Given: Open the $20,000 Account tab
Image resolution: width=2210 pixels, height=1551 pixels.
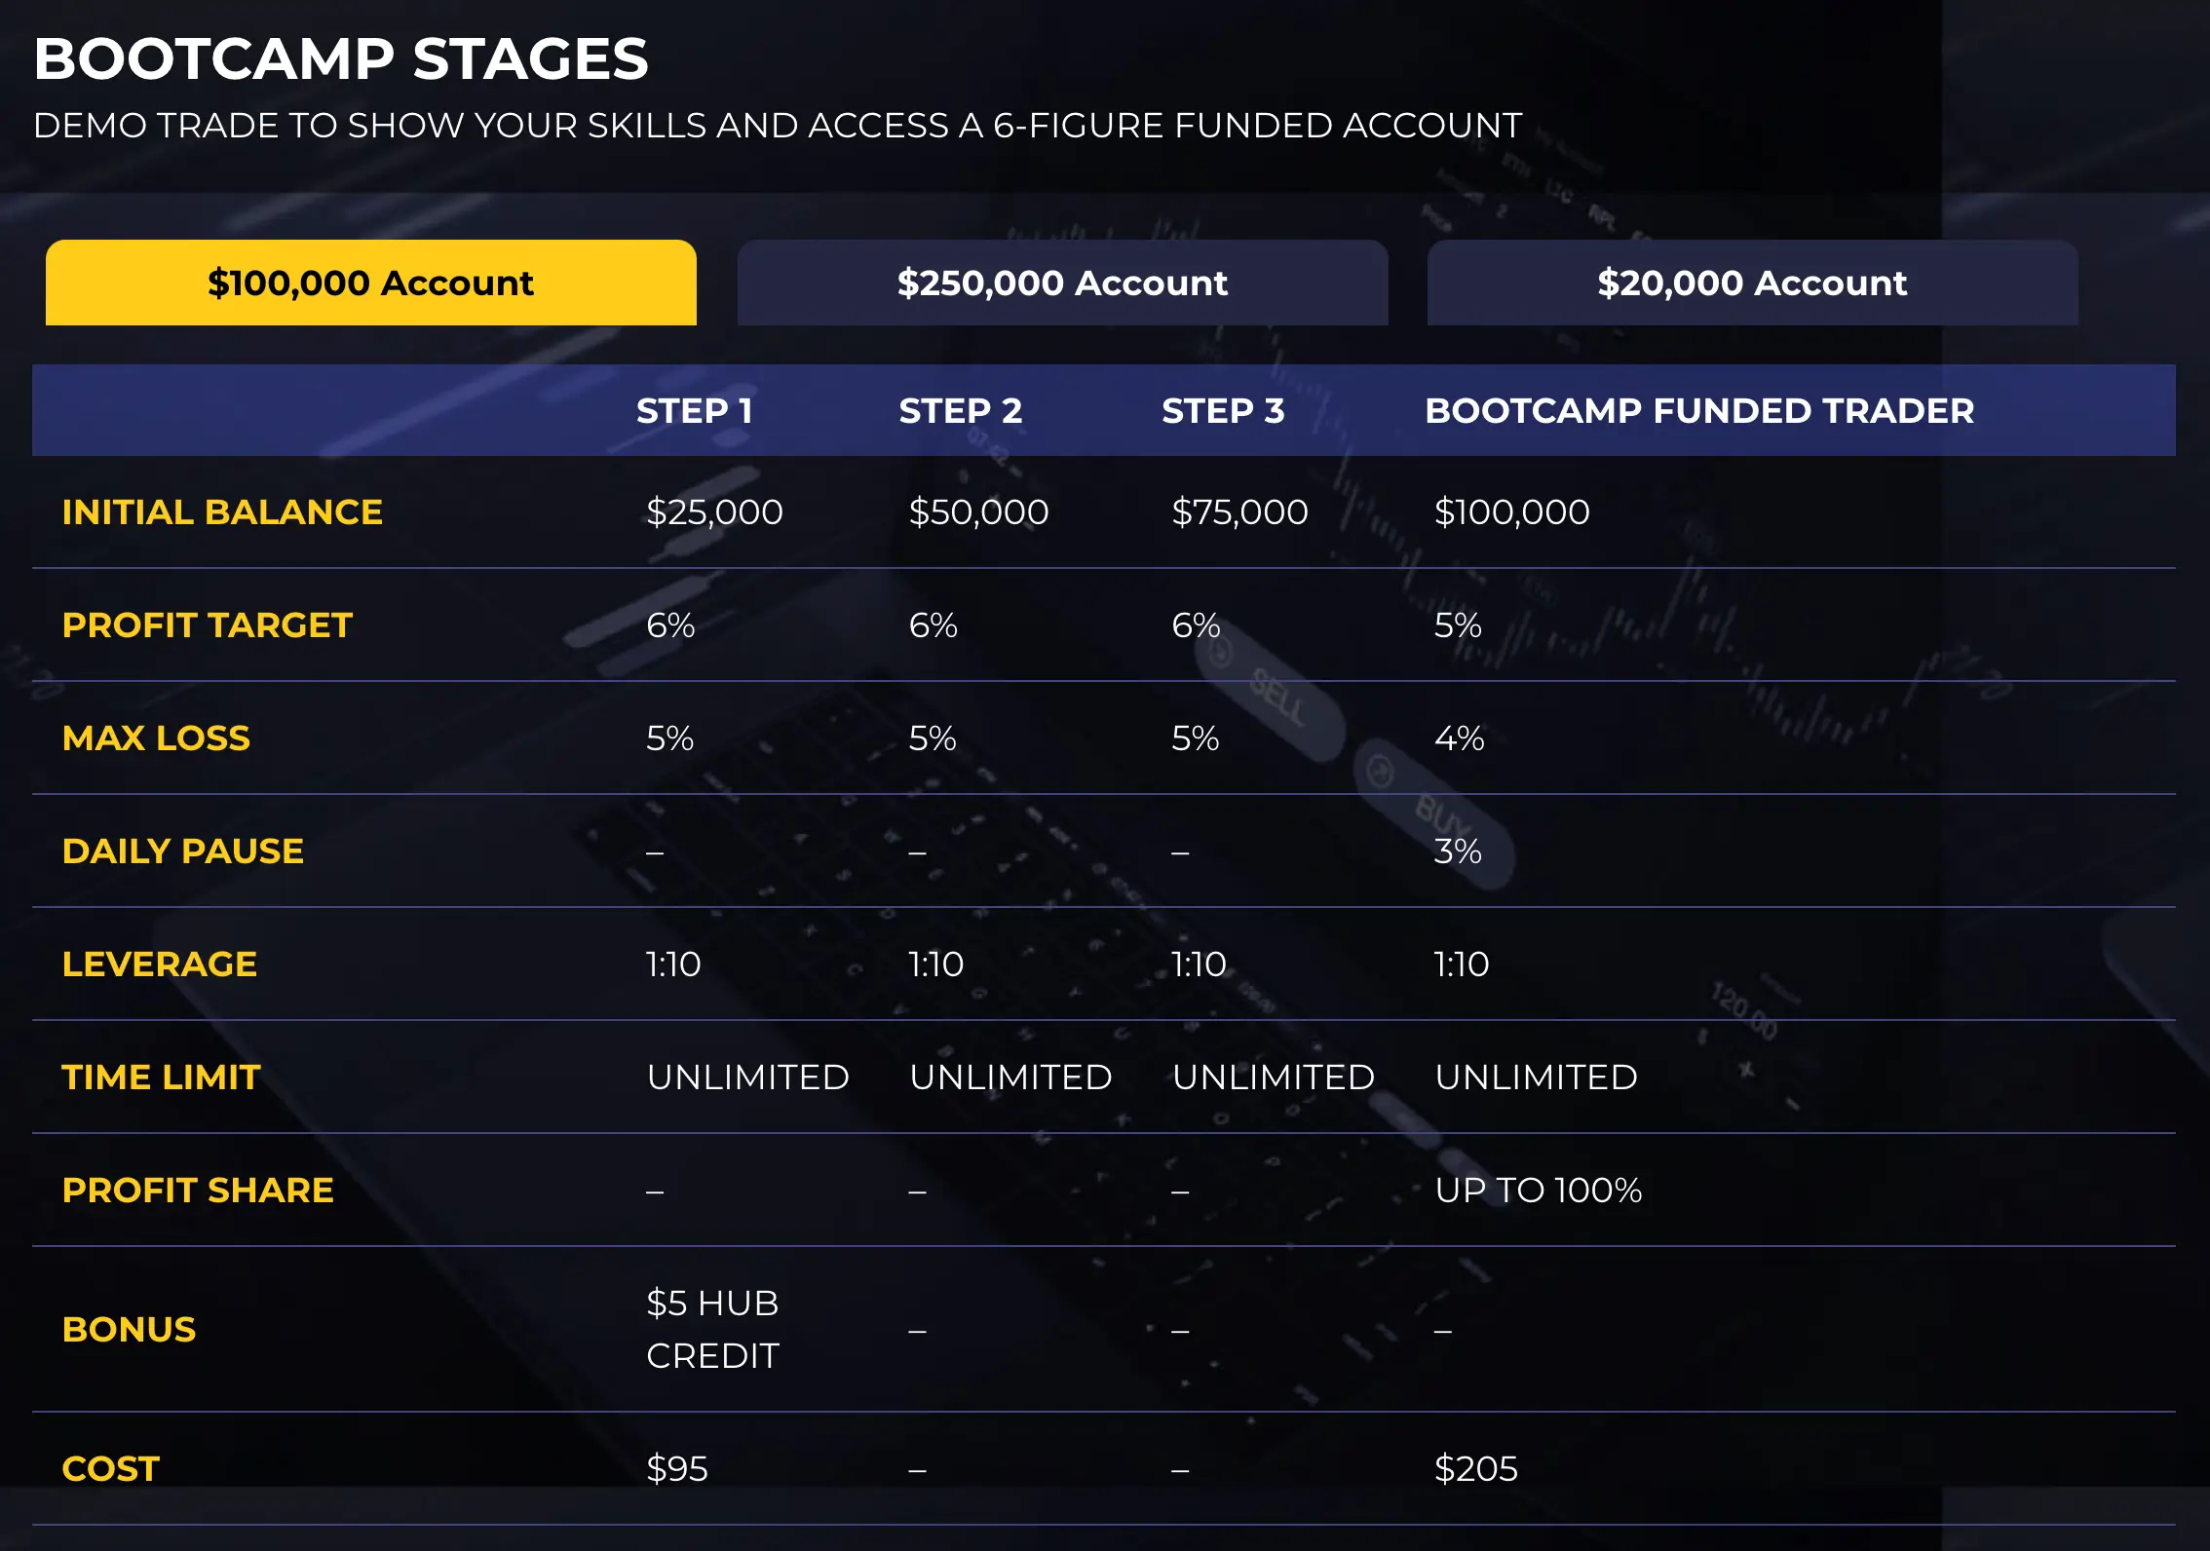Looking at the screenshot, I should click(x=1752, y=283).
